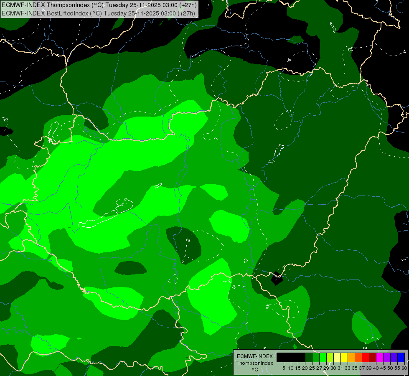The width and height of the screenshot is (409, 376).
Task: Click legend scale value 29
Action: [x=326, y=368]
